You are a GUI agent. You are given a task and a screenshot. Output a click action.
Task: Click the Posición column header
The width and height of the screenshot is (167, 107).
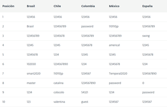point(8,6)
